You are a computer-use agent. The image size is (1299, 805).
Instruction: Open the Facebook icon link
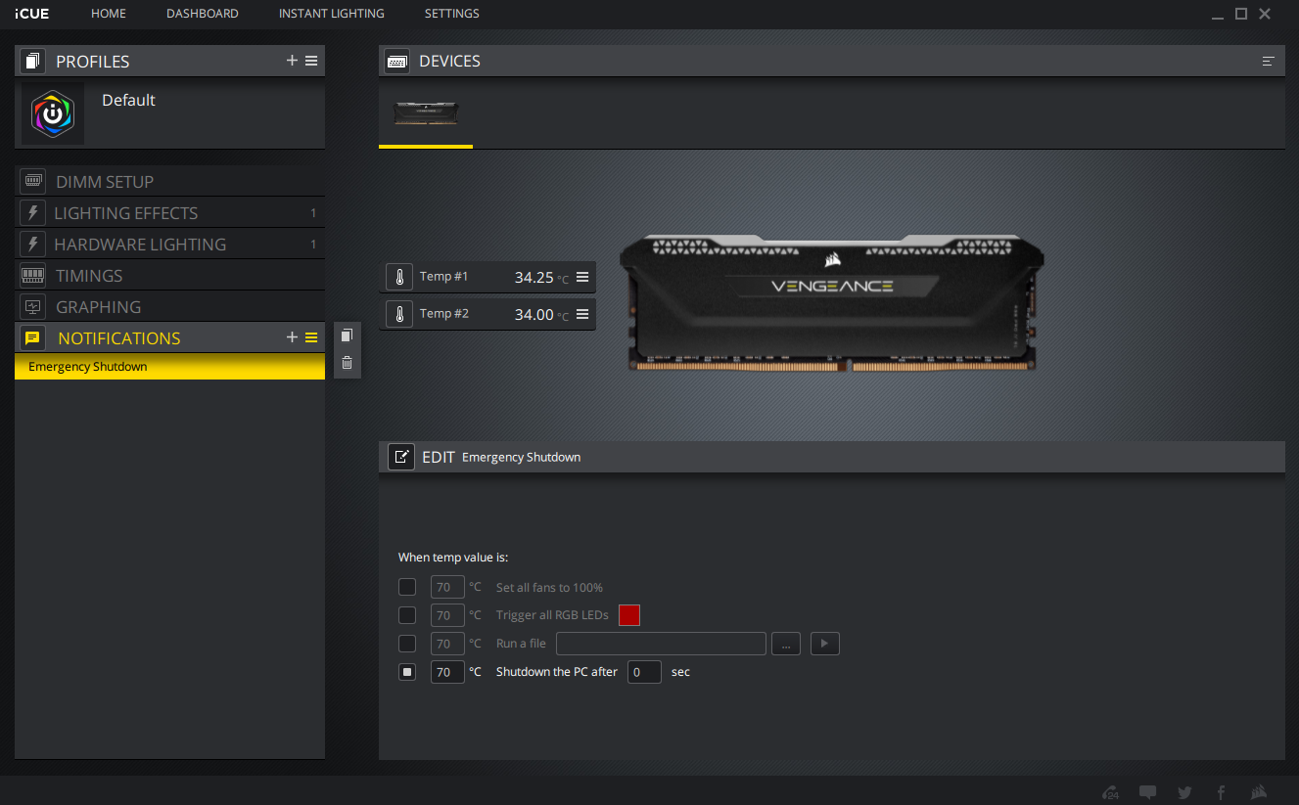point(1221,792)
